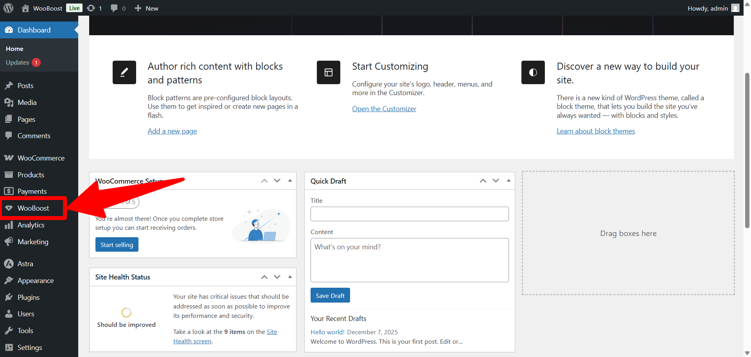Click the admin user avatar

735,8
